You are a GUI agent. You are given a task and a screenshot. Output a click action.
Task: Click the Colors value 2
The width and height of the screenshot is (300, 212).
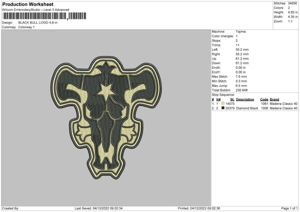[x=289, y=8]
